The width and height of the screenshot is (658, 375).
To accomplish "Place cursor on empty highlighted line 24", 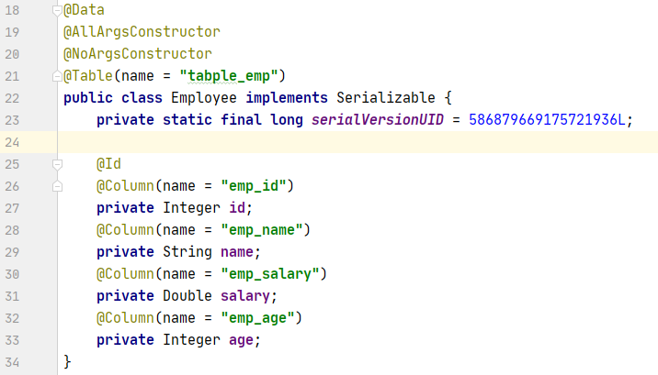I will tap(357, 142).
